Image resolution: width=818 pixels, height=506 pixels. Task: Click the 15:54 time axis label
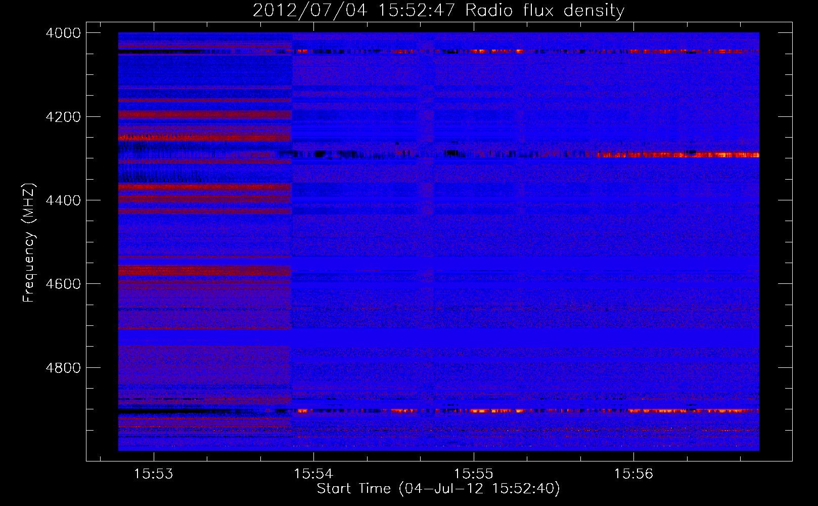(313, 474)
